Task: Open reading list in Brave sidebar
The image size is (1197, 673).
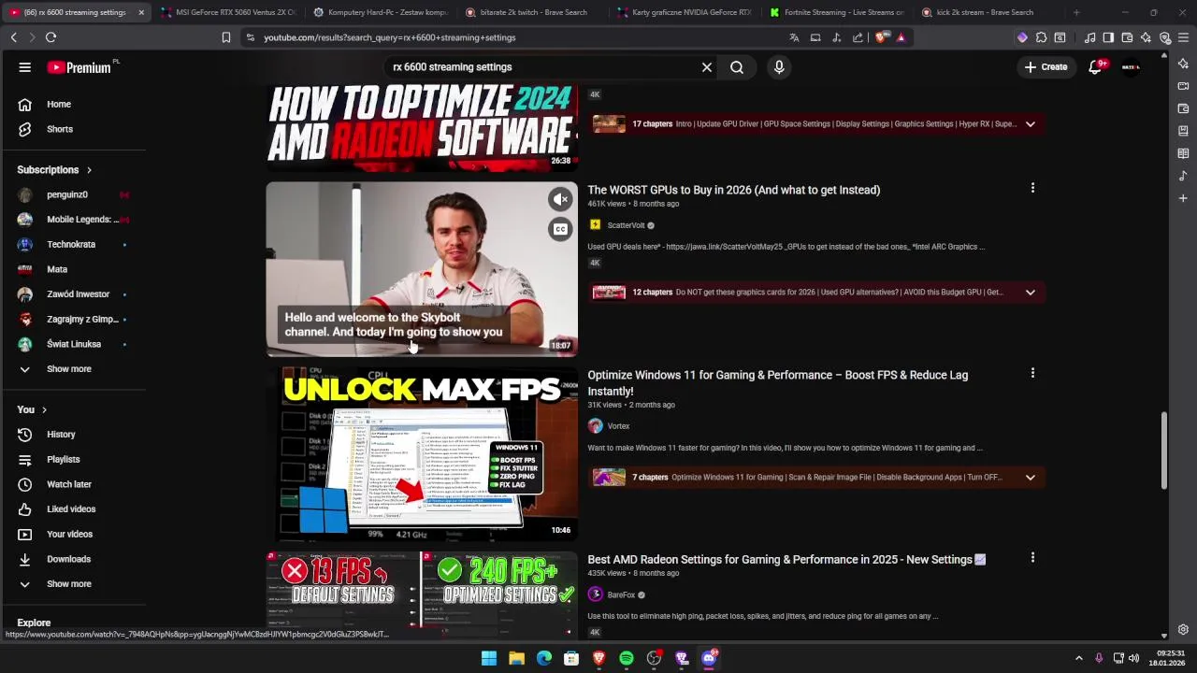Action: [x=1183, y=153]
